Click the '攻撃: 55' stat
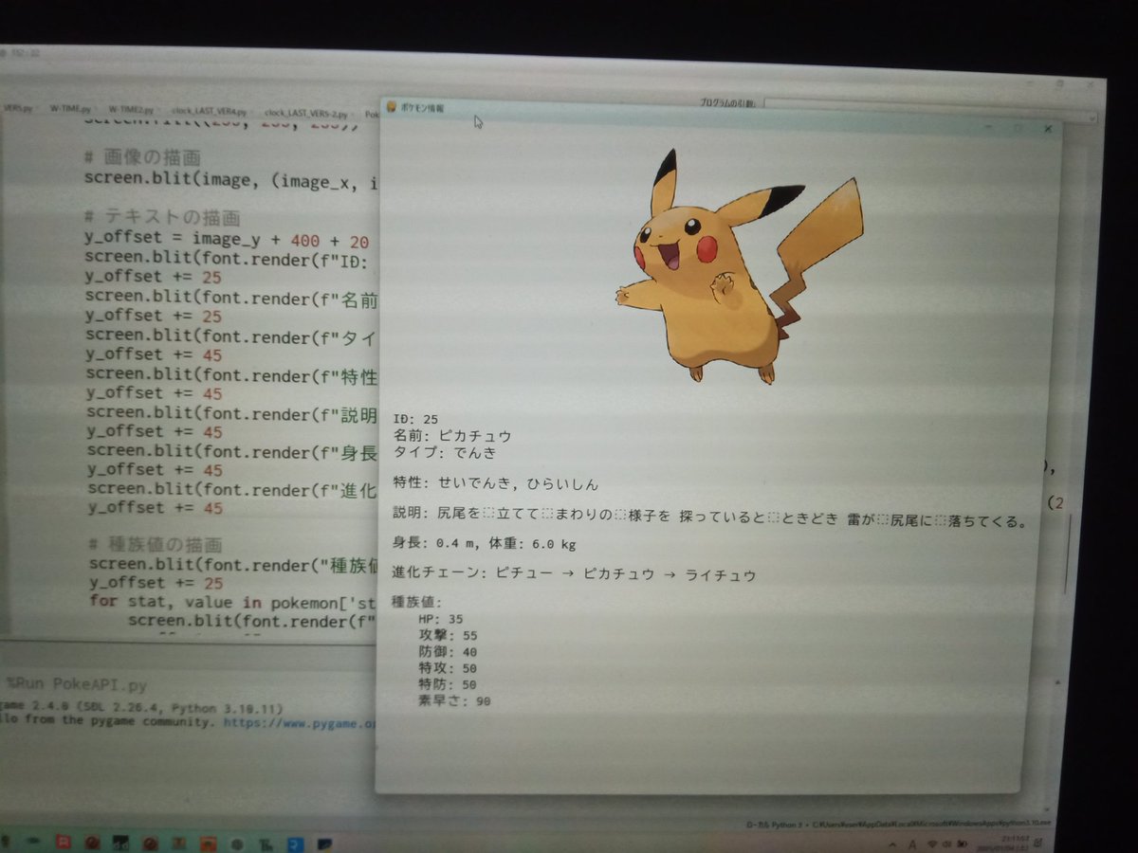 point(448,635)
